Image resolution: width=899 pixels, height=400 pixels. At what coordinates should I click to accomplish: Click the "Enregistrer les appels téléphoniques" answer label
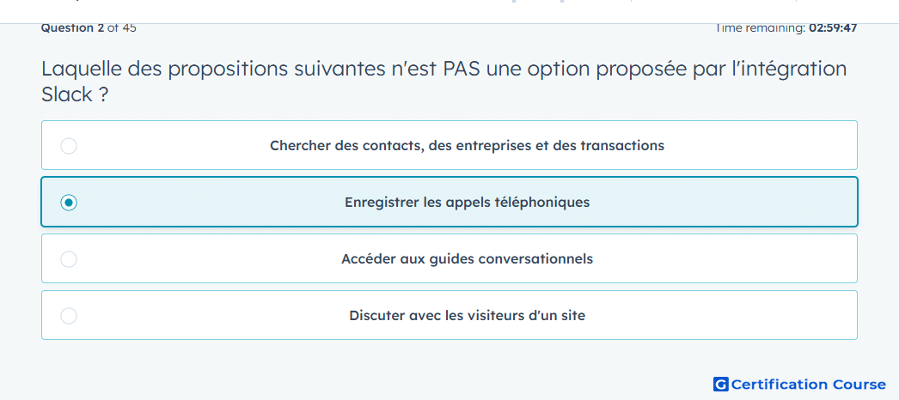tap(467, 203)
